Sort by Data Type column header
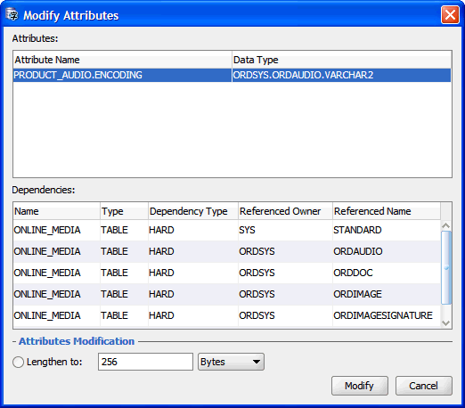The image size is (465, 408). (x=341, y=60)
